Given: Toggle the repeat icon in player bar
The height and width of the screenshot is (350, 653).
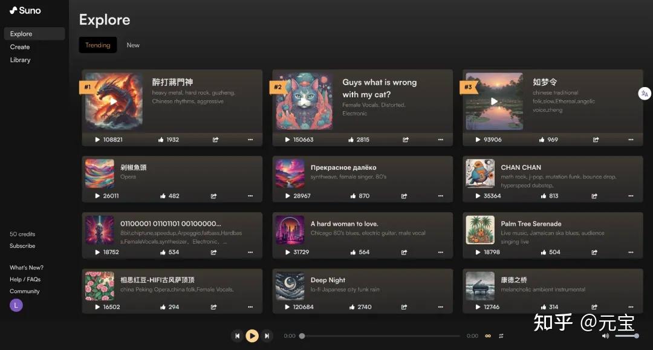Looking at the screenshot, I should coord(501,336).
